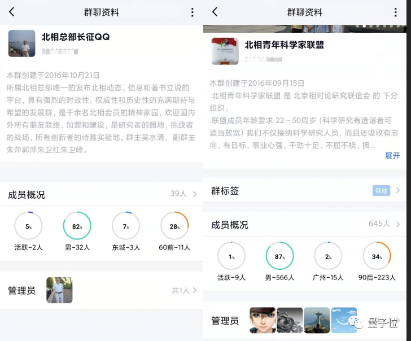Expand 645人 member overview chevron
Screen dimensions: 411x341
tap(397, 224)
